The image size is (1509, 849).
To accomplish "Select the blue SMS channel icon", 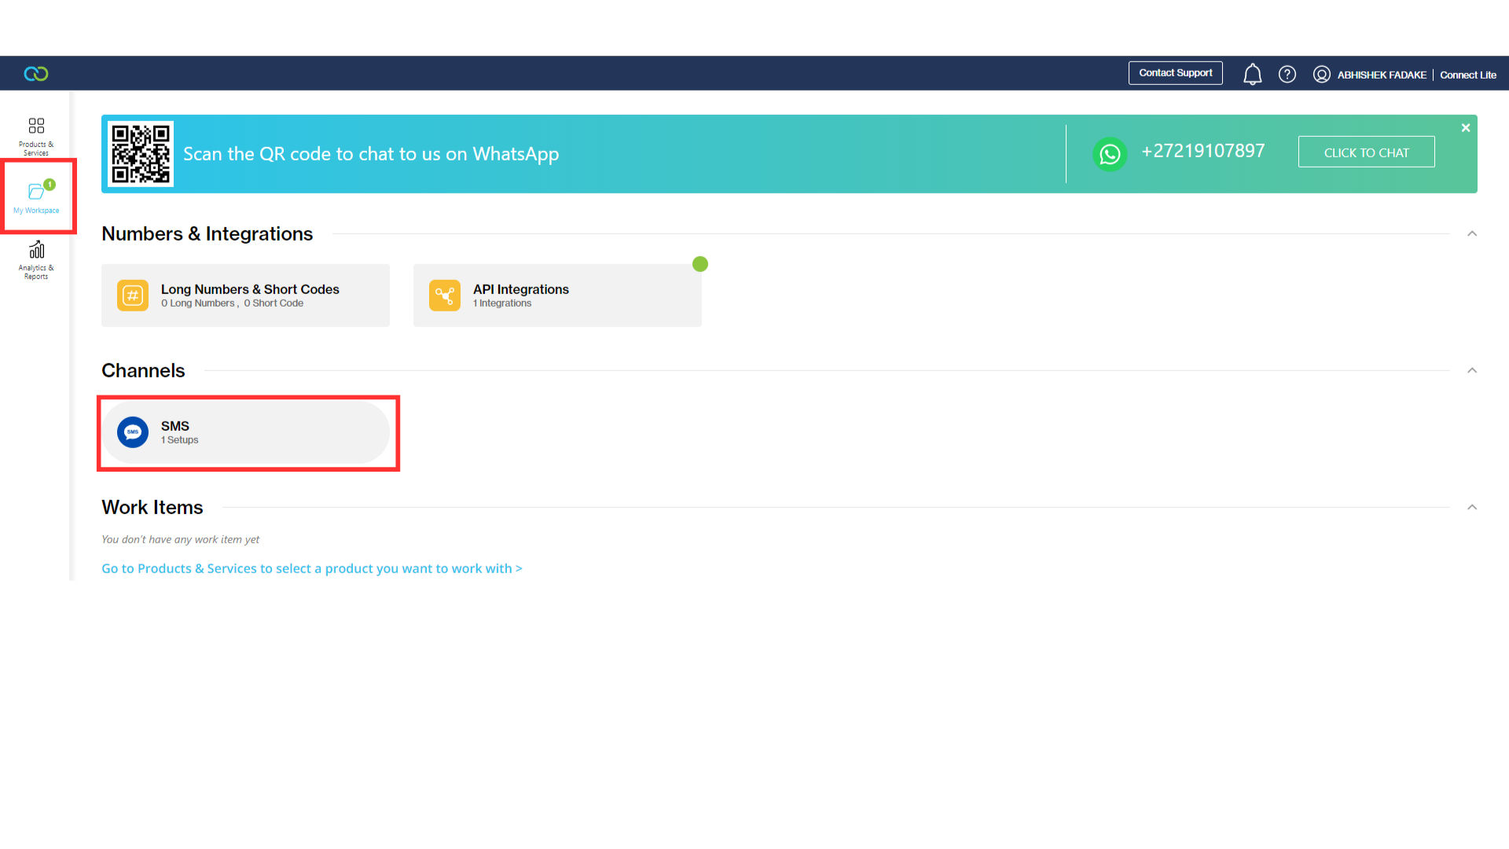I will point(133,432).
